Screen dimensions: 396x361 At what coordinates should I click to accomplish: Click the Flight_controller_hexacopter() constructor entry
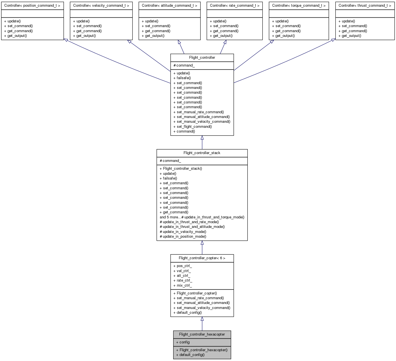(202, 350)
